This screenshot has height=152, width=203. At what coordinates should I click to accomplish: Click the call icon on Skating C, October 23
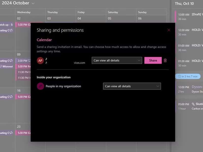point(11,132)
